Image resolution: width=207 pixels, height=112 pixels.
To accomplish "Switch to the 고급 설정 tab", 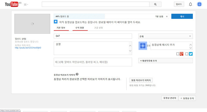I will point(98,28).
